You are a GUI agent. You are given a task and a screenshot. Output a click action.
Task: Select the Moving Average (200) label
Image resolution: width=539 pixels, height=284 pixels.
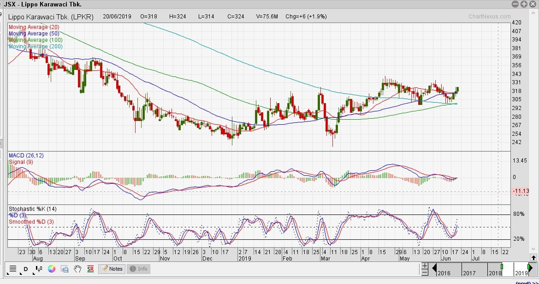click(x=36, y=46)
